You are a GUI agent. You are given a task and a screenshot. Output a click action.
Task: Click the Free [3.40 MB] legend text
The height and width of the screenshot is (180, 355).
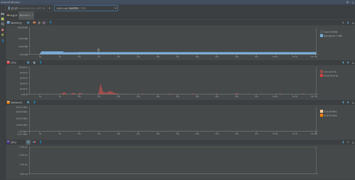331,32
